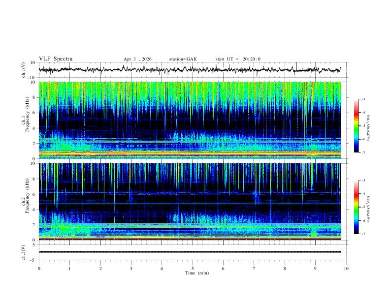Click the ch.2 colorbar '-7' tick label

(x=363, y=234)
